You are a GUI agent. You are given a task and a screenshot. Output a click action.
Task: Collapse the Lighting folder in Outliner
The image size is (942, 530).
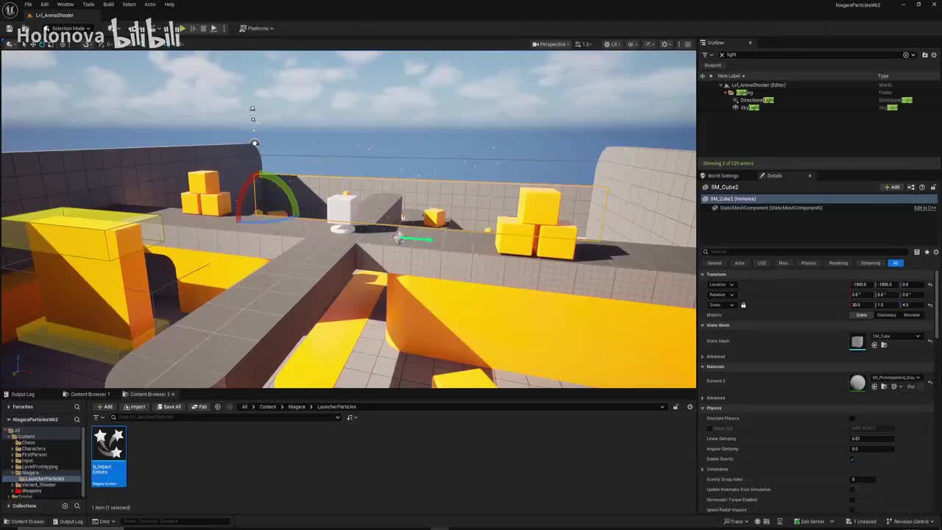tap(725, 93)
